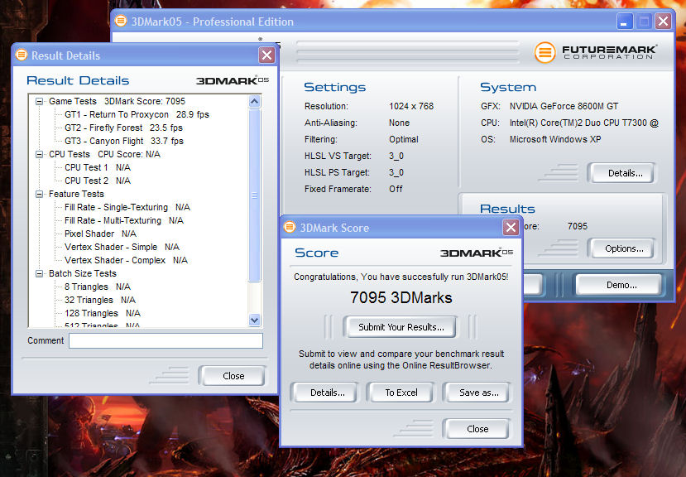
Task: Minimize the 3DMark05 main window
Action: coord(624,22)
